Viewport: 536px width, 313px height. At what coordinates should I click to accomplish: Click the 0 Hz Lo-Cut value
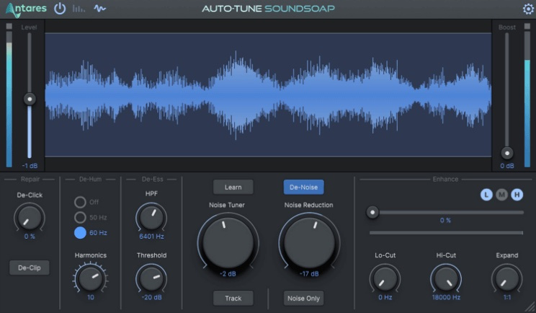pyautogui.click(x=385, y=297)
